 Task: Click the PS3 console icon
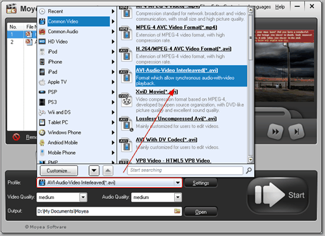click(42, 102)
